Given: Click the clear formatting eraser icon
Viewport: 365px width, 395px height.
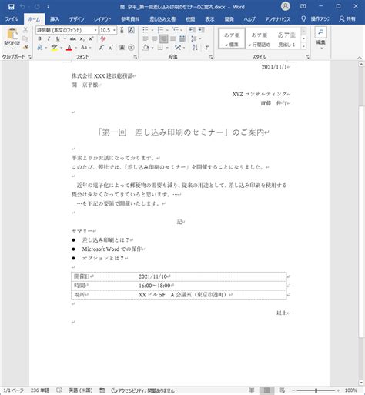Looking at the screenshot, I should [103, 38].
